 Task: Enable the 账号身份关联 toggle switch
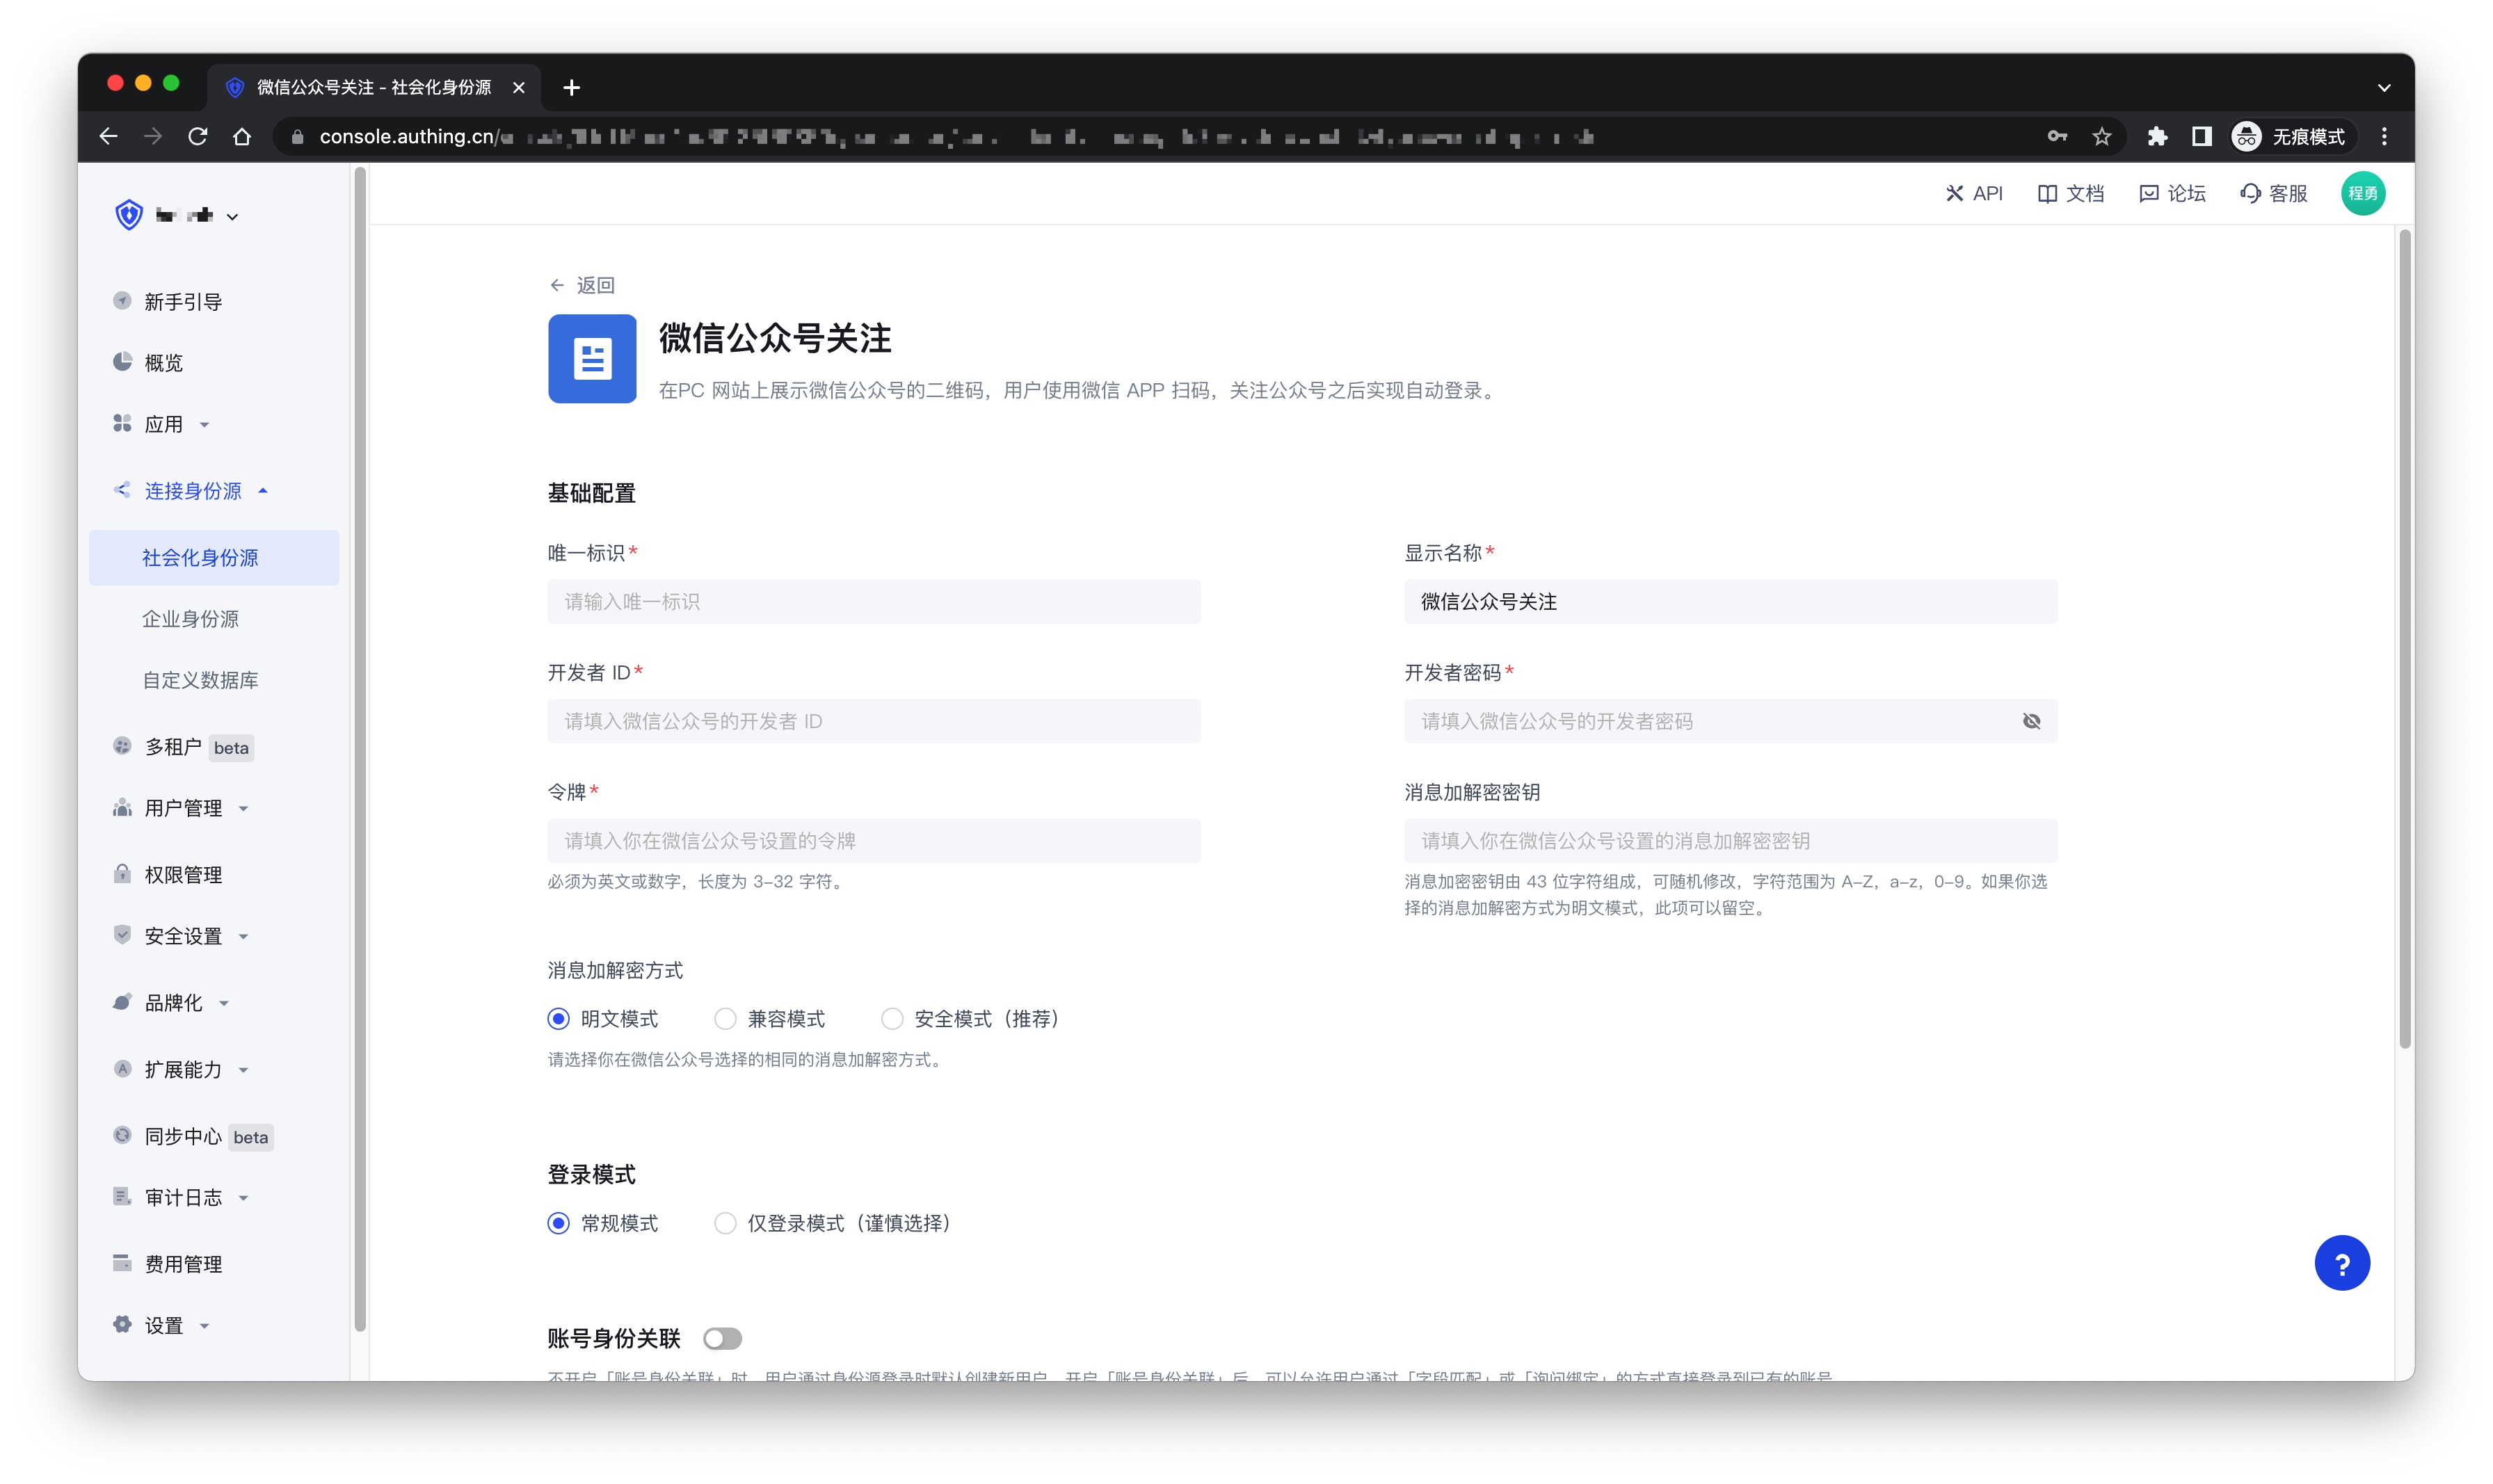(722, 1338)
